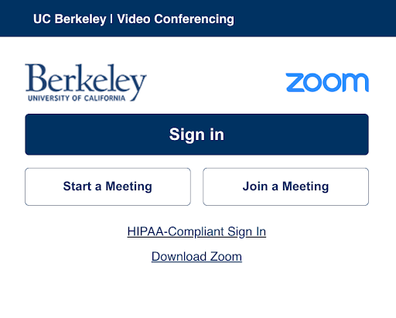The height and width of the screenshot is (318, 396).
Task: Click the letter z of the Zoom logo
Action: (x=295, y=83)
